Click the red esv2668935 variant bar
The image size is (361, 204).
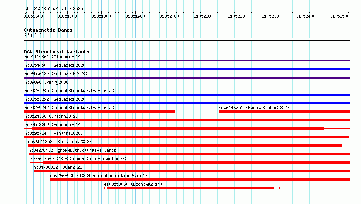click(x=200, y=180)
